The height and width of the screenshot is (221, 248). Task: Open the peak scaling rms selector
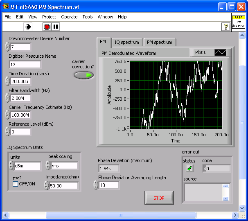[x=64, y=166]
